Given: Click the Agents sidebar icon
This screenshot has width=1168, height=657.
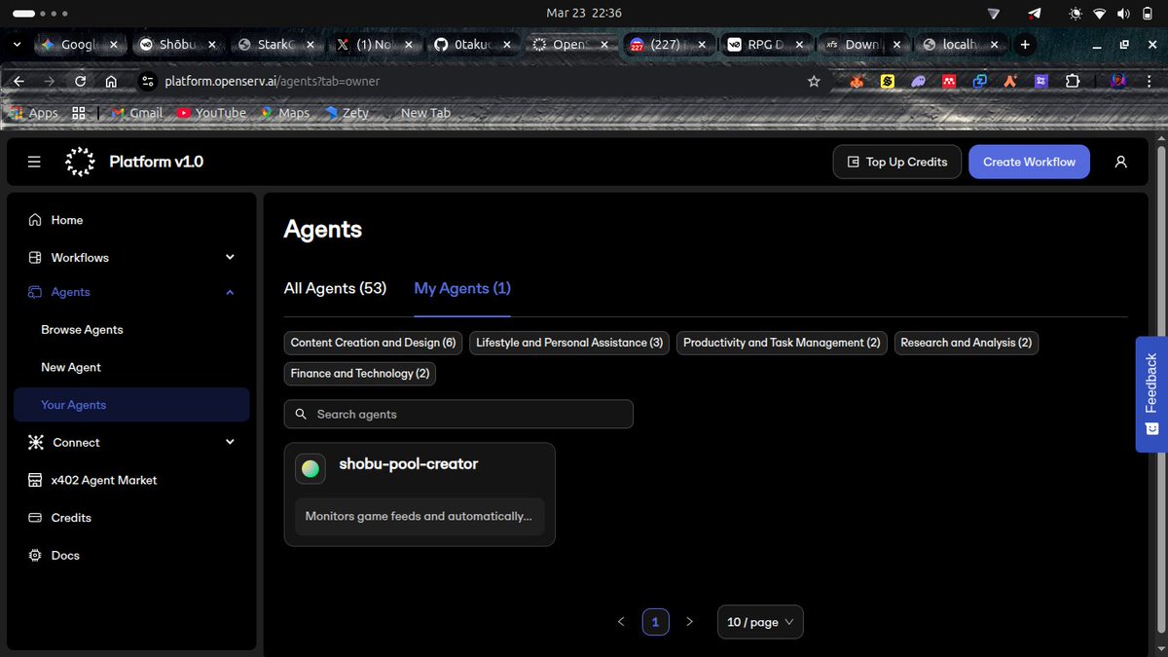Looking at the screenshot, I should click(x=35, y=292).
